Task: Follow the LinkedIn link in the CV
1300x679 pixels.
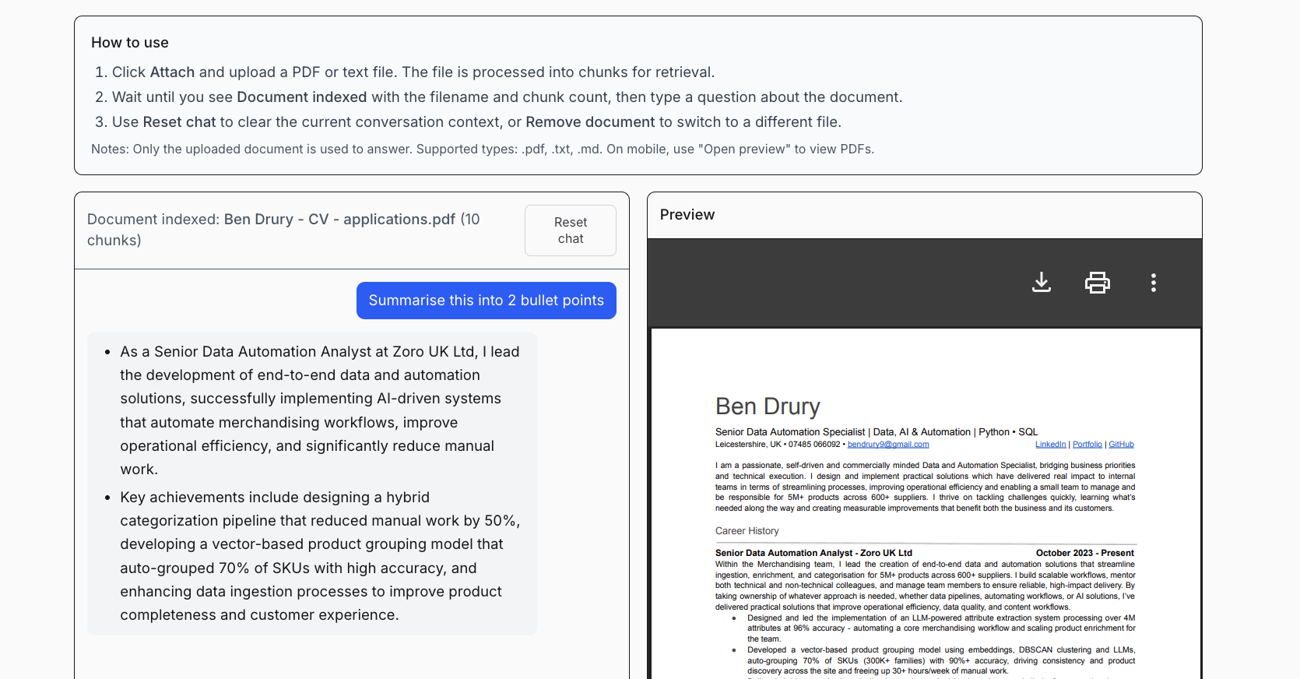Action: 1050,445
